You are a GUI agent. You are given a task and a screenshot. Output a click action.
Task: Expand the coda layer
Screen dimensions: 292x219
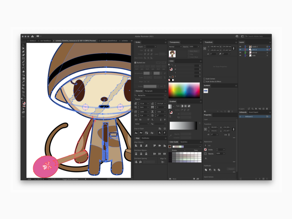tap(247, 56)
